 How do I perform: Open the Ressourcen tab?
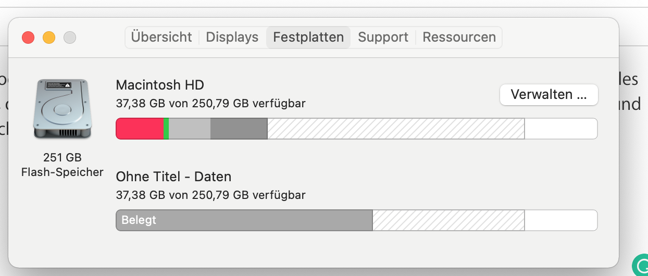459,37
